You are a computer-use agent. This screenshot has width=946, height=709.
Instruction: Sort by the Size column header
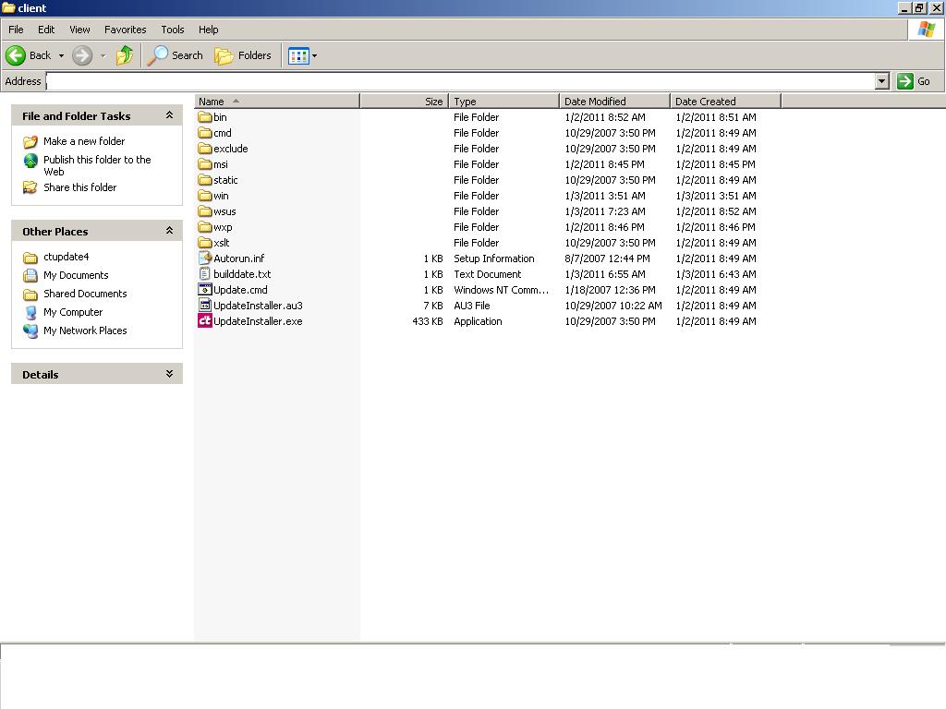405,102
